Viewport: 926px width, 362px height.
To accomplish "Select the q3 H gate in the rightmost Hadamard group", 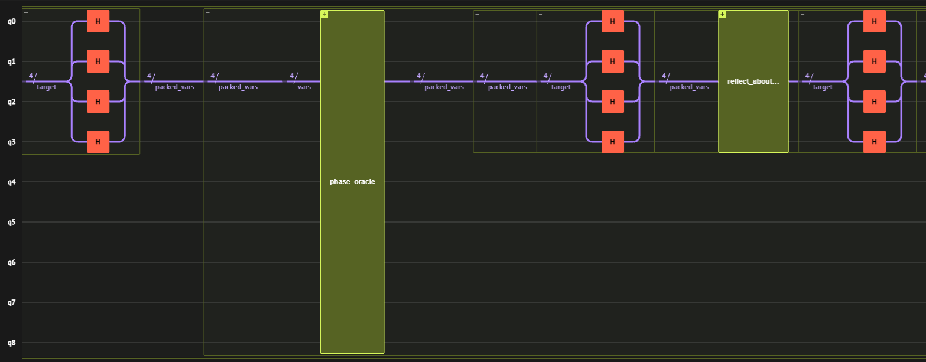I will pos(875,142).
